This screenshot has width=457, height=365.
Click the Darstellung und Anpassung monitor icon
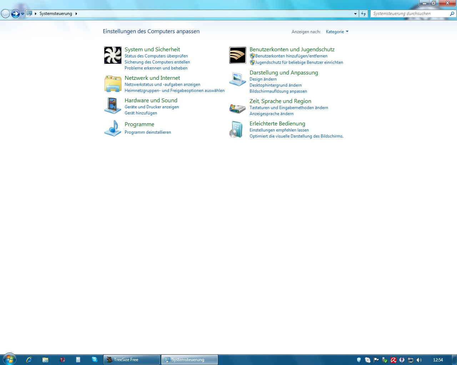238,79
